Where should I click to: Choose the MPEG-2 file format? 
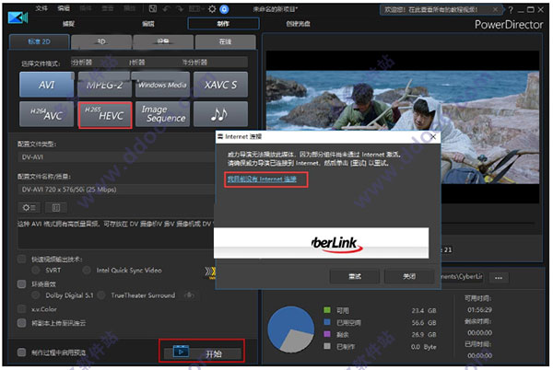tap(104, 85)
